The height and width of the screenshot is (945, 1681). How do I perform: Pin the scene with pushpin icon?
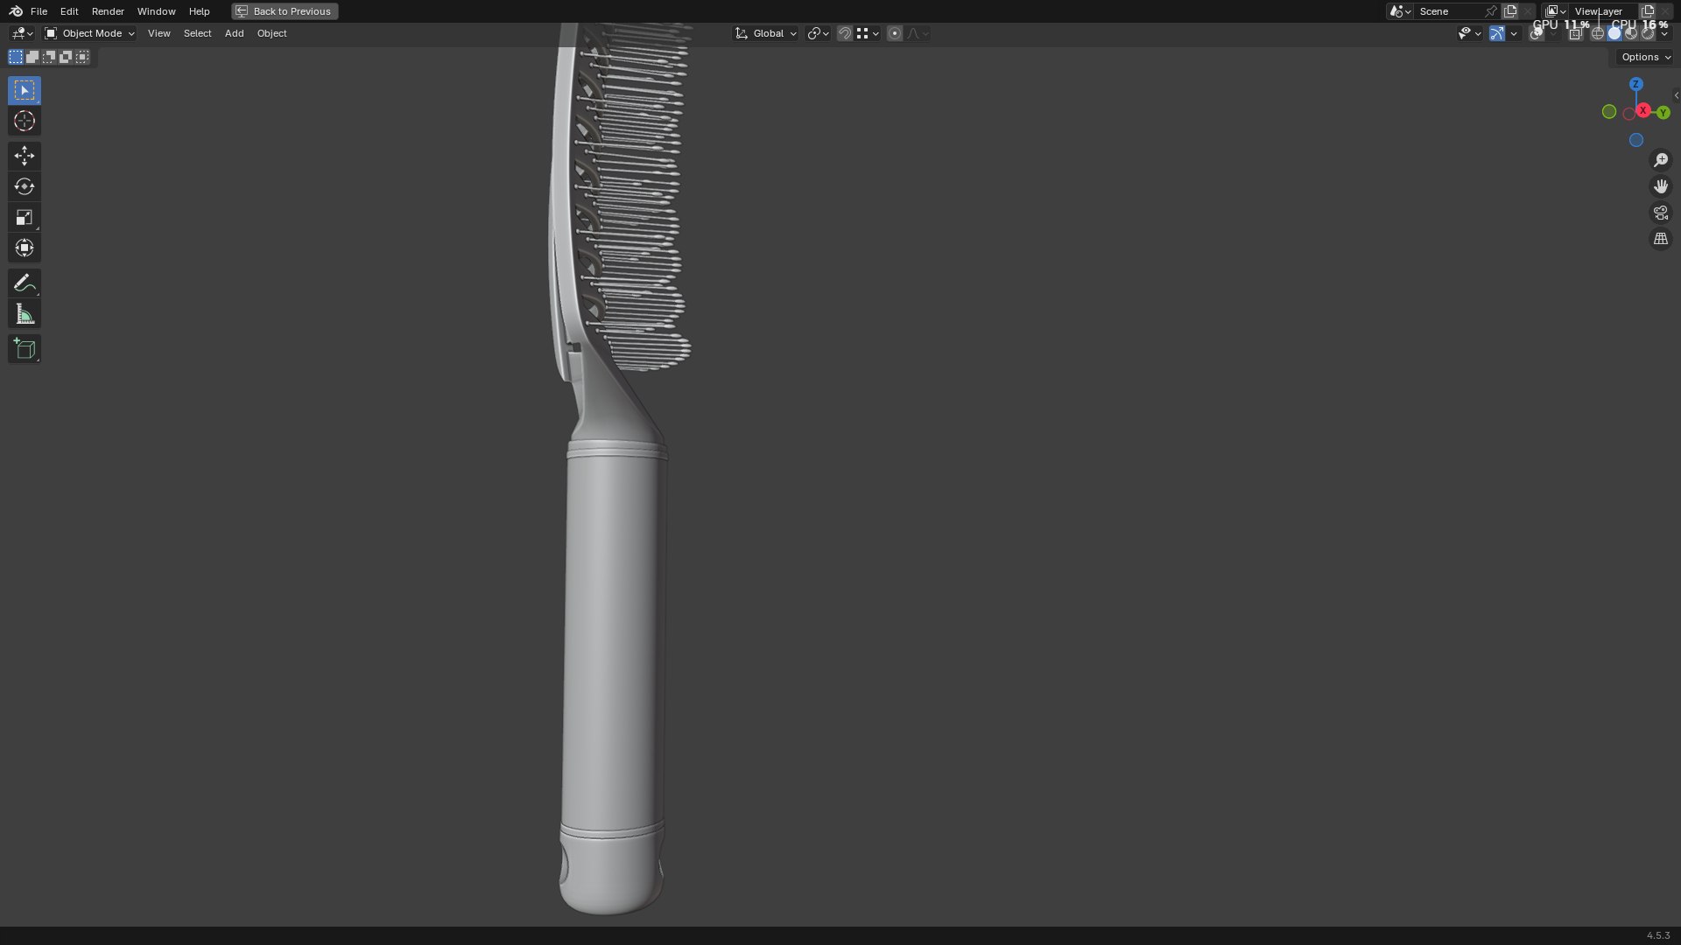point(1491,11)
